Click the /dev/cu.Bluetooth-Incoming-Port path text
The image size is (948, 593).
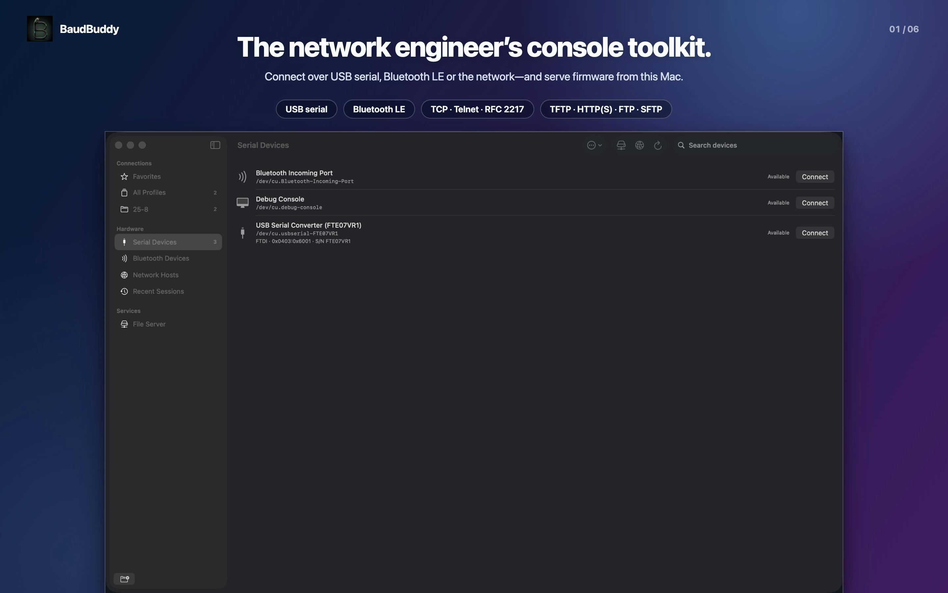point(304,181)
